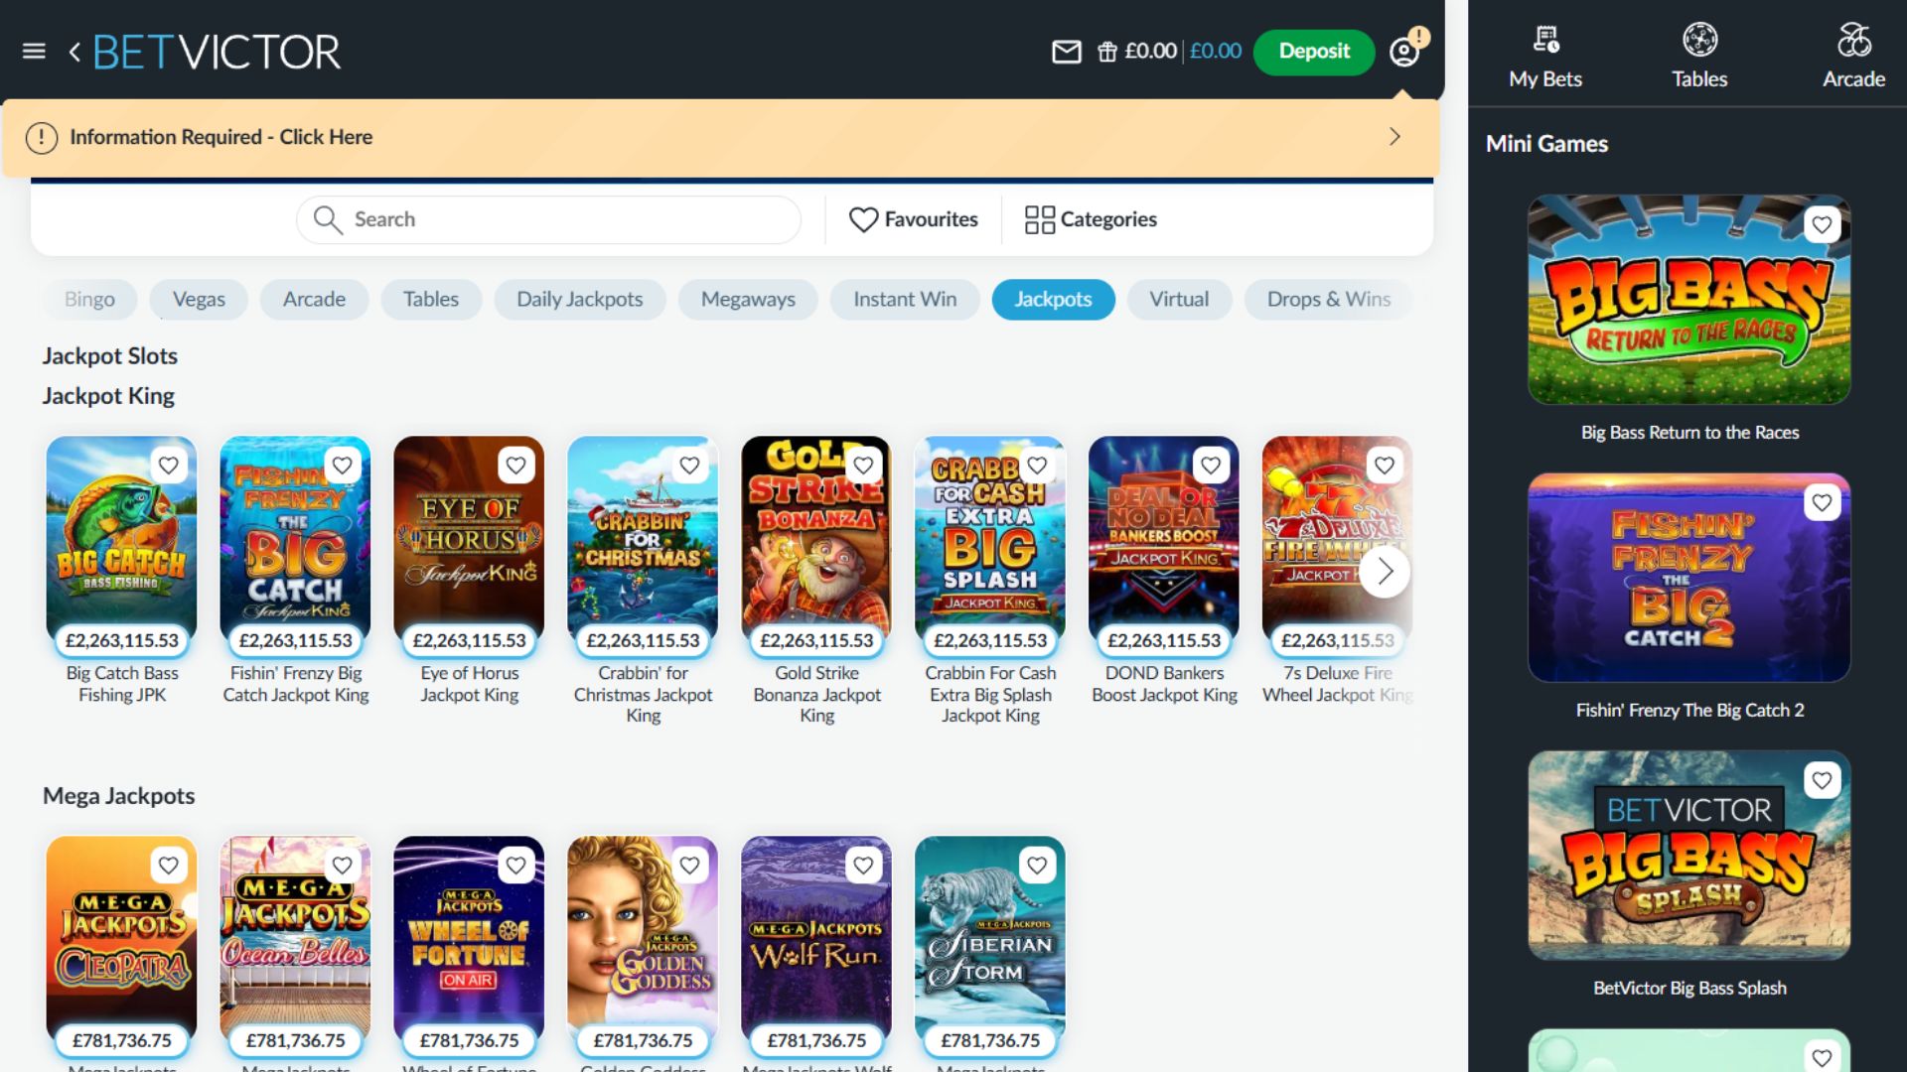Click the Mega Jackpots section heading

(x=118, y=796)
